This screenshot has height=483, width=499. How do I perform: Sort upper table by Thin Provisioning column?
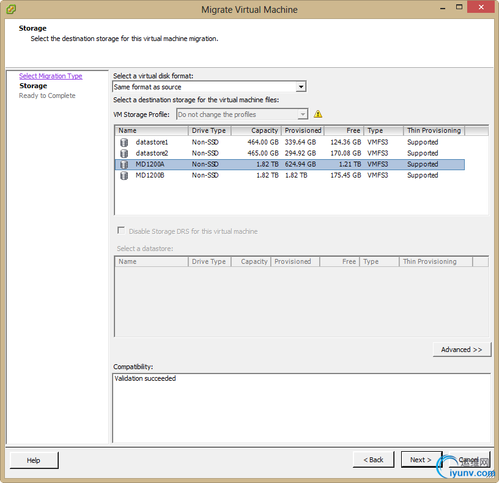click(x=434, y=130)
